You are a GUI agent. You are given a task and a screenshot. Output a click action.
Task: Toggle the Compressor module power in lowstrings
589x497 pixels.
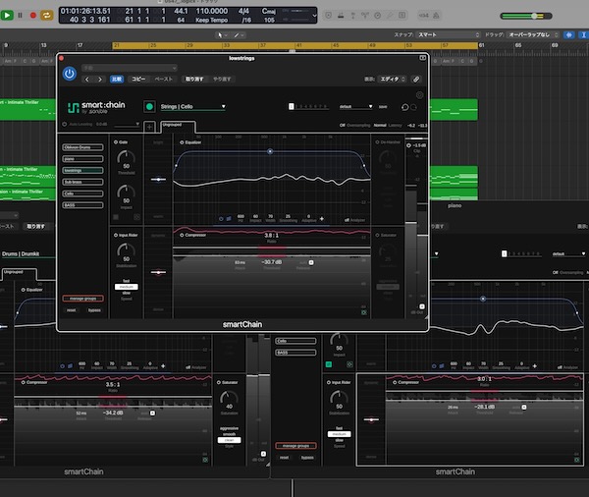(182, 236)
